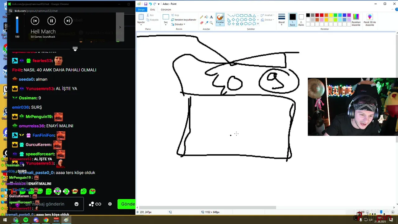The width and height of the screenshot is (398, 224).
Task: Select the Color picker eyedropper tool
Action: point(206,23)
